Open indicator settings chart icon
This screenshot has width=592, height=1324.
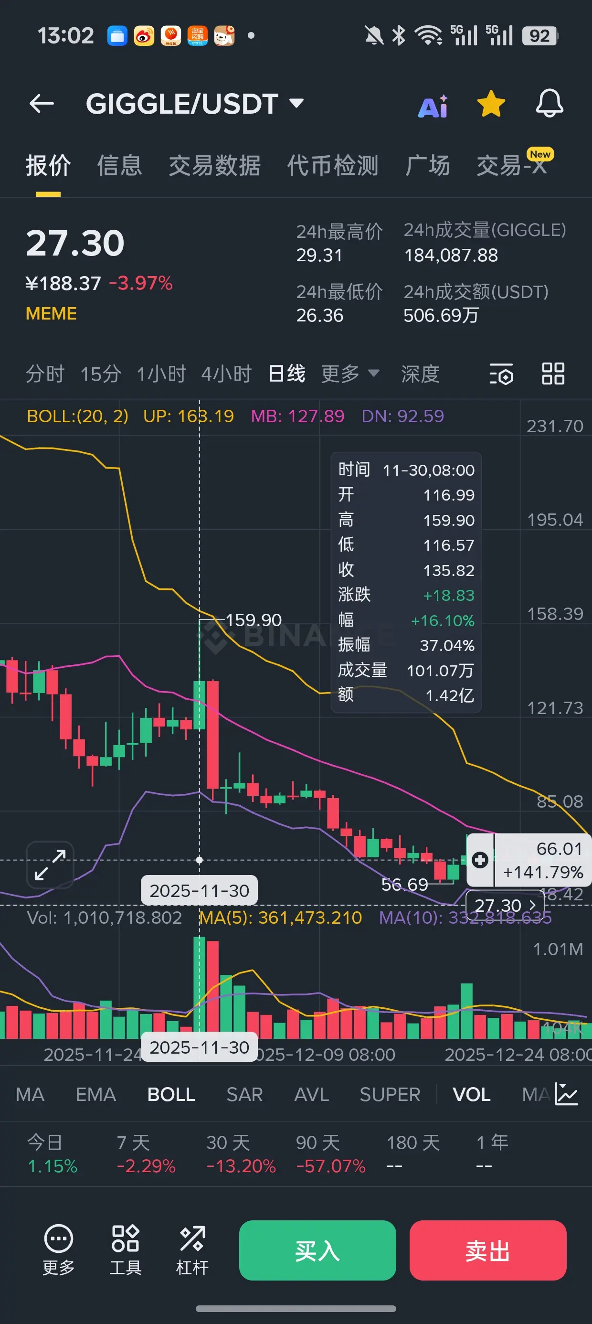(566, 1094)
